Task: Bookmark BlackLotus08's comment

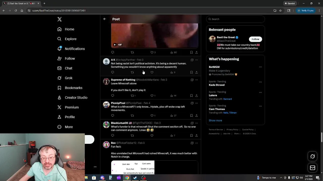Action: (192, 135)
